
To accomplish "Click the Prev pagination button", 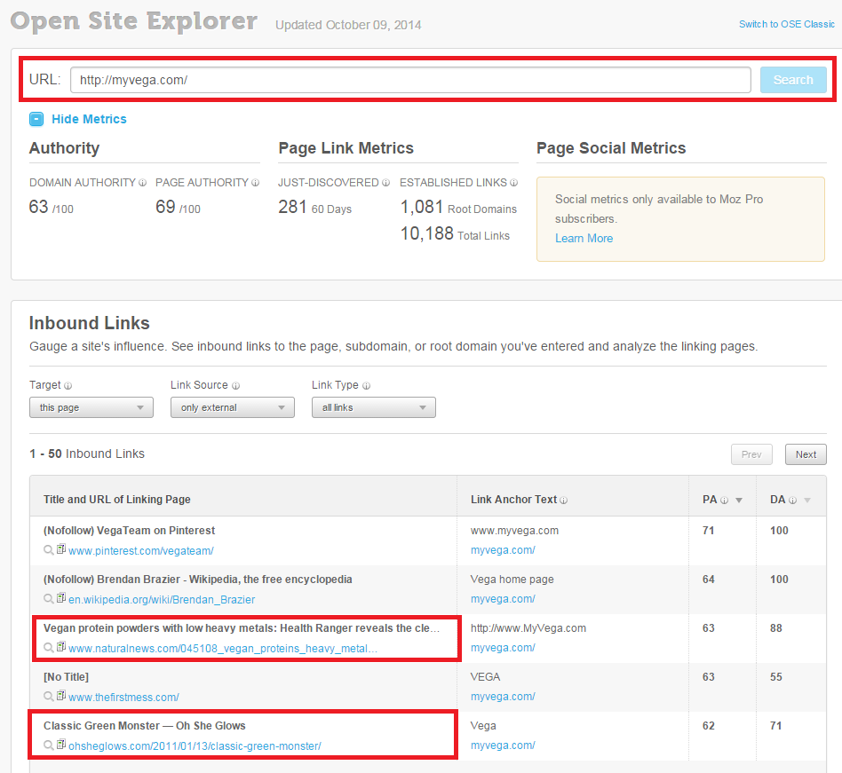I will click(x=751, y=454).
